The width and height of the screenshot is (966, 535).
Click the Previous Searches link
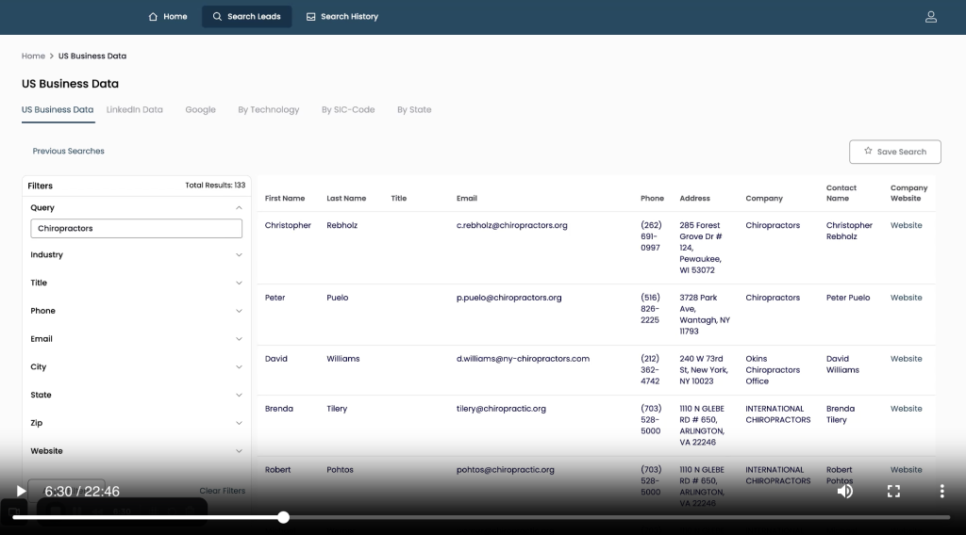pyautogui.click(x=68, y=152)
